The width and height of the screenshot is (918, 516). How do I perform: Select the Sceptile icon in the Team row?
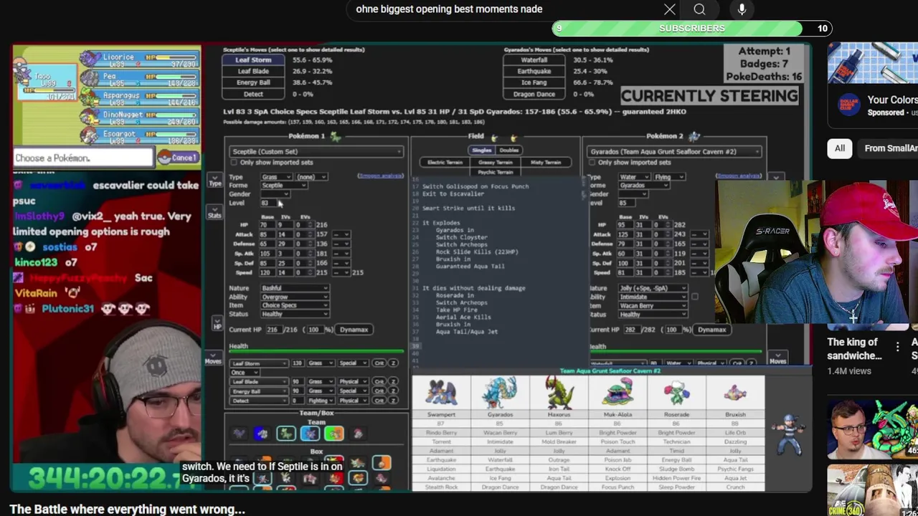[285, 433]
